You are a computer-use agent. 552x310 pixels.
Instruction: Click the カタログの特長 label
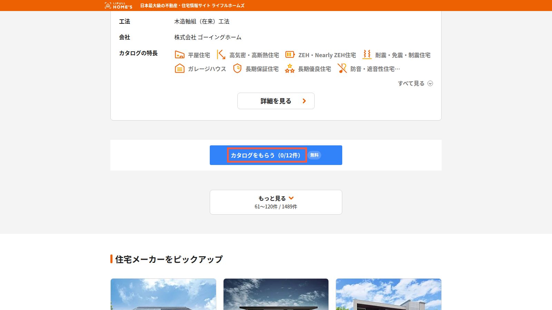click(138, 53)
